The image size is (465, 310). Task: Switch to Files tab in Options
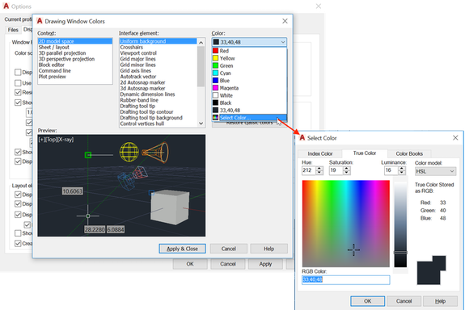(x=13, y=30)
